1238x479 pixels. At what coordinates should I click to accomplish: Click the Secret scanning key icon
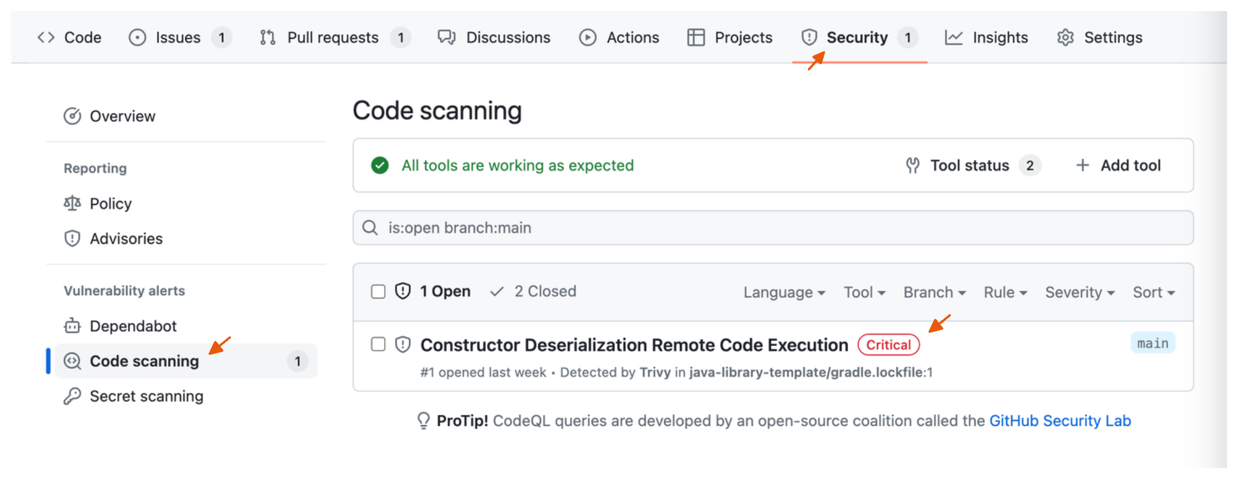[72, 396]
